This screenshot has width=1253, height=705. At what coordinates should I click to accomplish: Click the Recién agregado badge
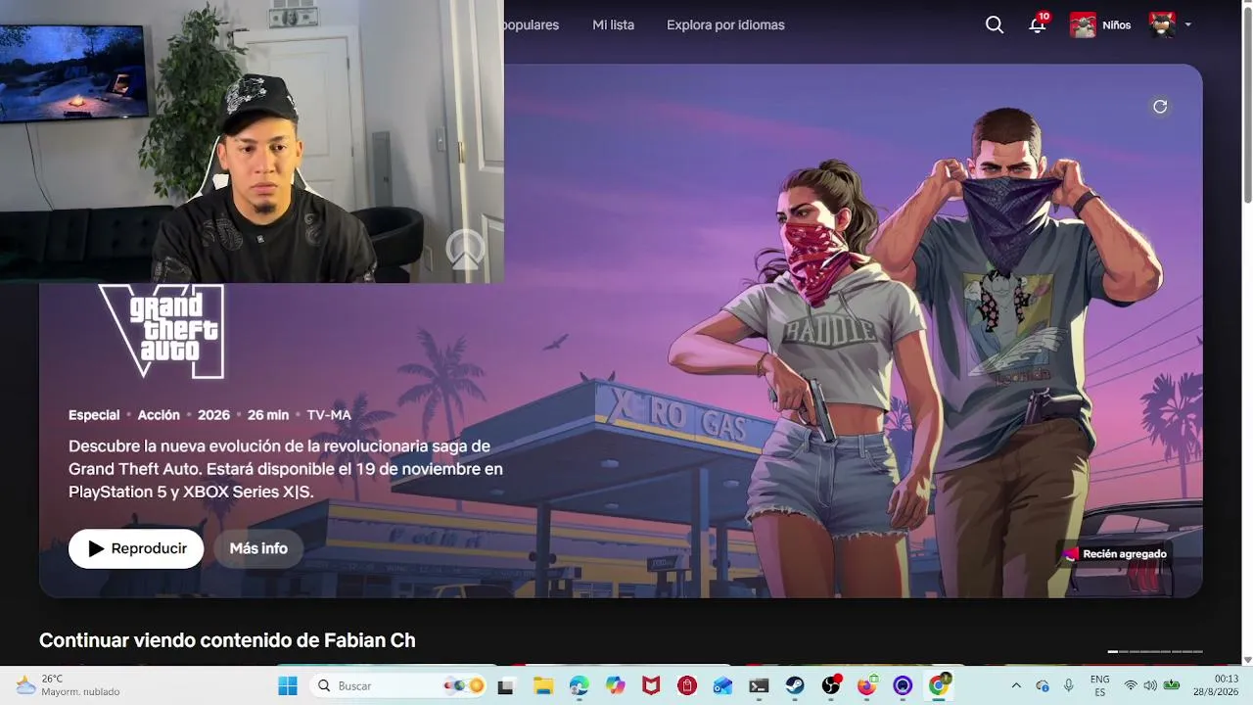pyautogui.click(x=1115, y=554)
